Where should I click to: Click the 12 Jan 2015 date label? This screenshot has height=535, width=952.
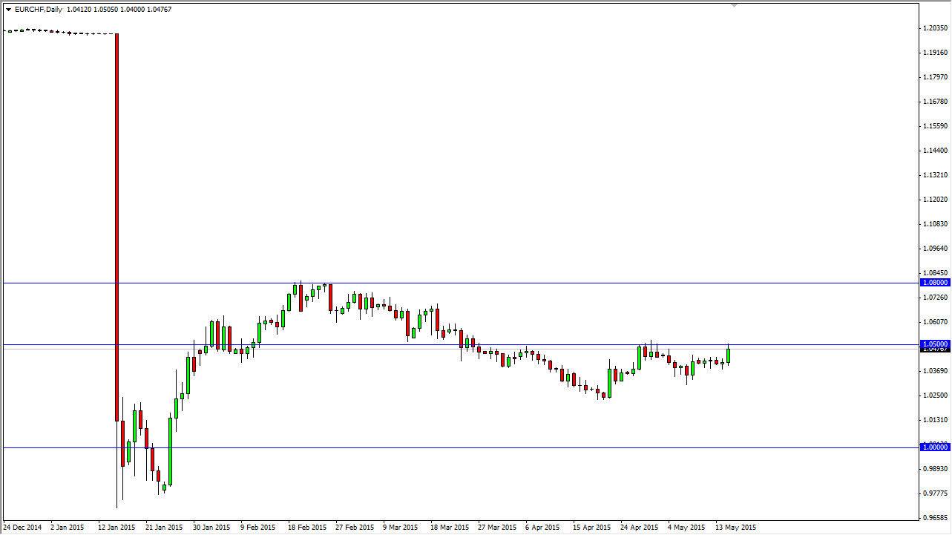click(119, 527)
